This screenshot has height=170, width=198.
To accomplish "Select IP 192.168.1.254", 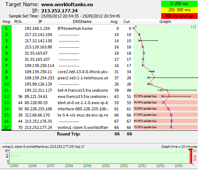I will pos(37,28).
